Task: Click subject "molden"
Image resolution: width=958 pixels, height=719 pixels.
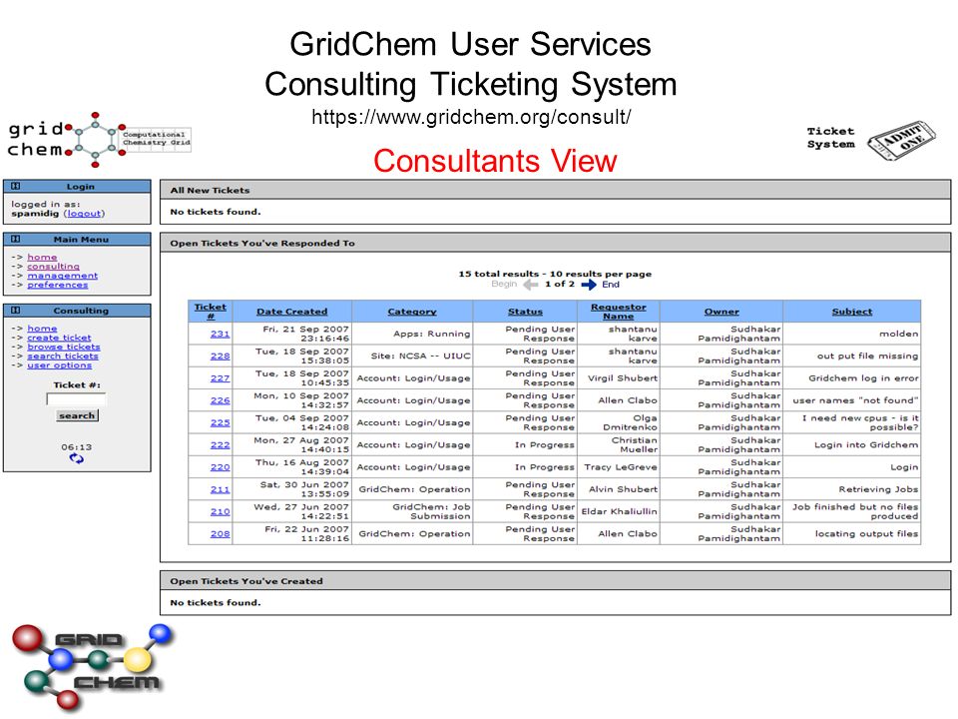Action: coord(899,334)
